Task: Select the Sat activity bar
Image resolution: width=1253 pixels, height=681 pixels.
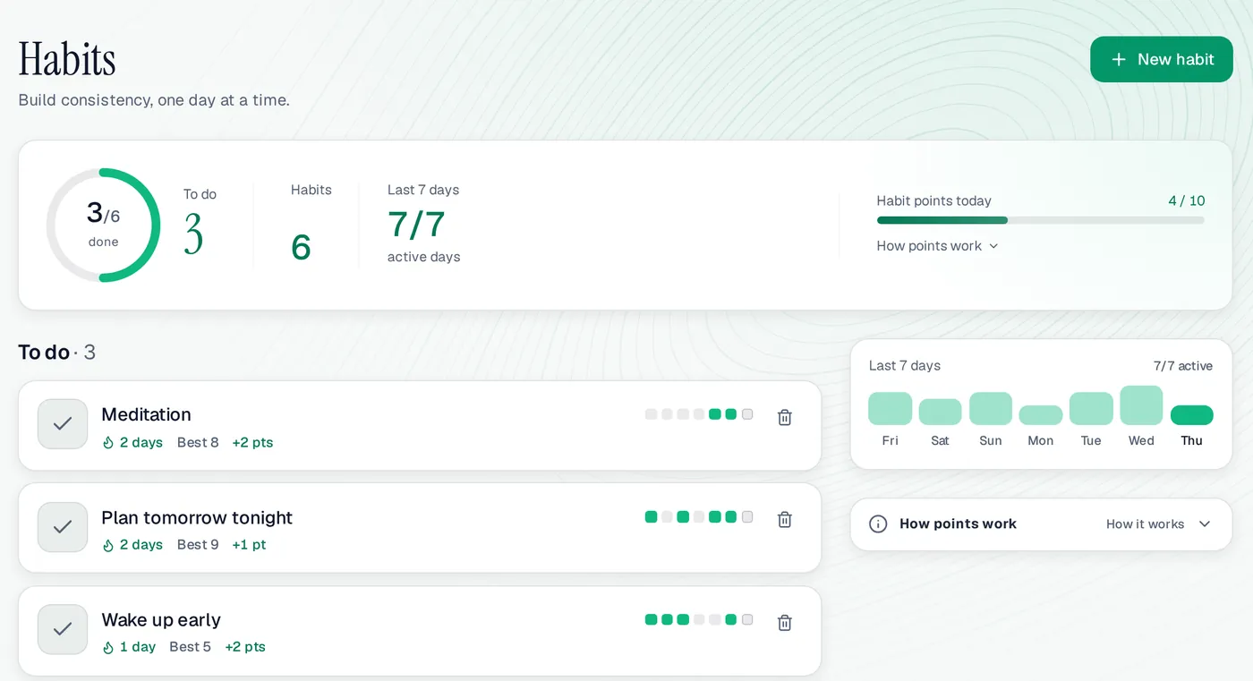Action: coord(940,412)
